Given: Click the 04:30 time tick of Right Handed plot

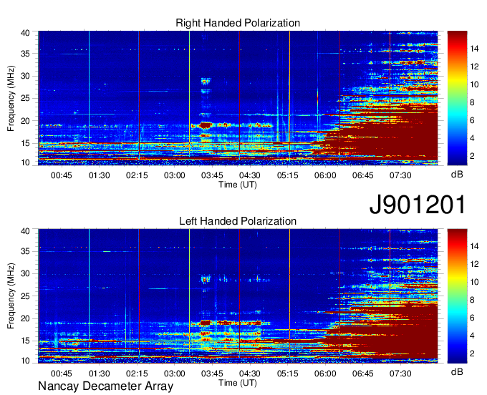Looking at the screenshot, I should (x=250, y=175).
